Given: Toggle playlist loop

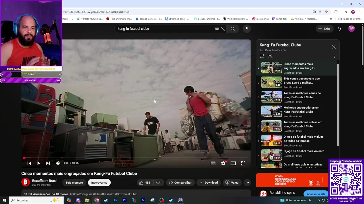Looking at the screenshot, I should 262,56.
